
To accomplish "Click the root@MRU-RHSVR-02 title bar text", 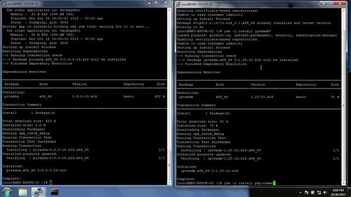I will [198, 4].
